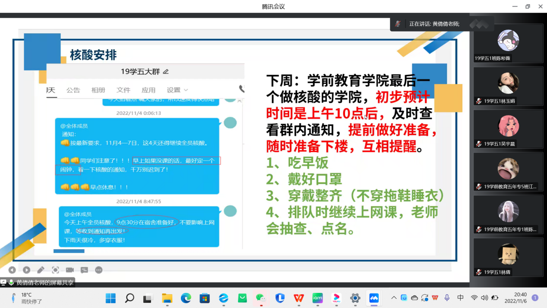Open the 文件 tab
547x308 pixels.
click(x=123, y=90)
